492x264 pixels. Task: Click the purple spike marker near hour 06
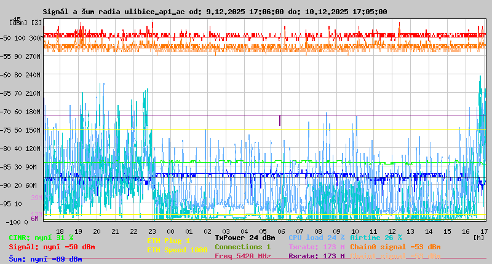280,120
